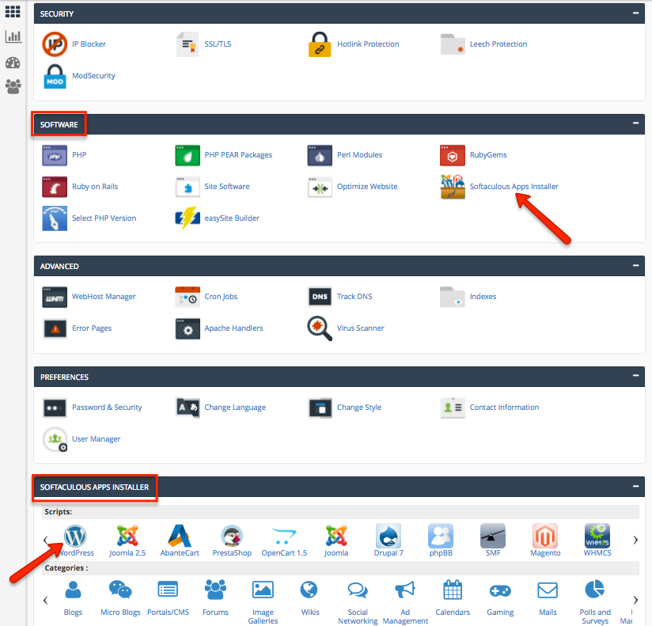Collapse the Software section
Screen dimensions: 652x626
[635, 123]
